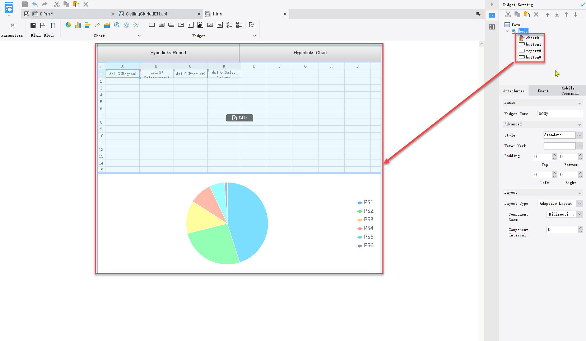This screenshot has width=586, height=341.
Task: Click the Save icon in top toolbar
Action: coord(25,4)
